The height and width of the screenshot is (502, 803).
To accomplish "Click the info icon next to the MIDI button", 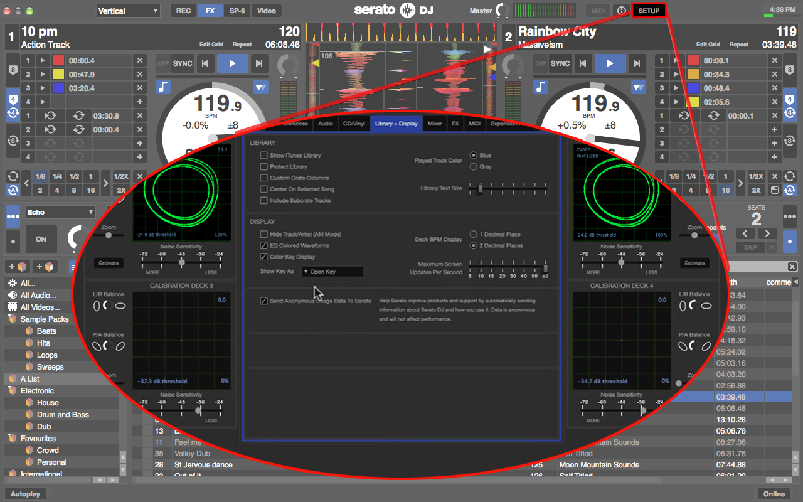I will tap(621, 11).
